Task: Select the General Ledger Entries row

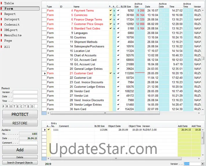Action: tap(122, 69)
